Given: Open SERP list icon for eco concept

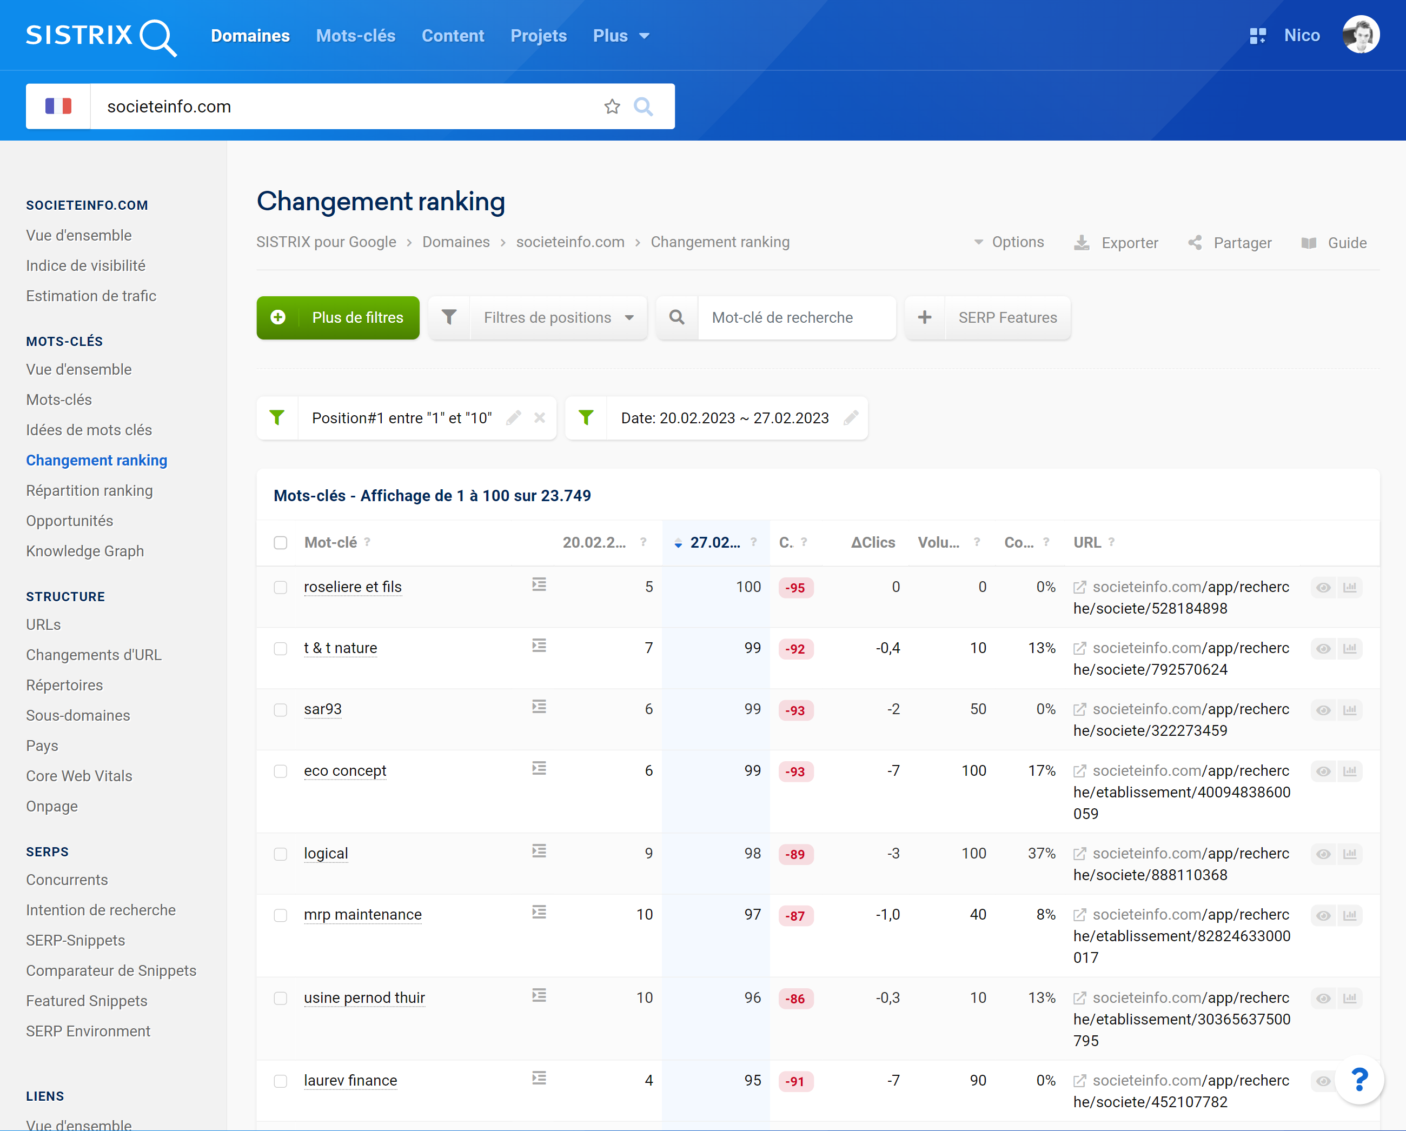Looking at the screenshot, I should coord(539,769).
